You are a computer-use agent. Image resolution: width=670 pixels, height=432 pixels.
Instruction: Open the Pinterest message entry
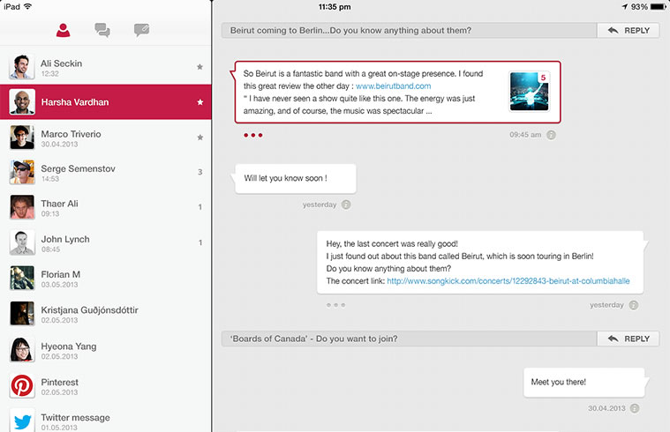coord(106,386)
